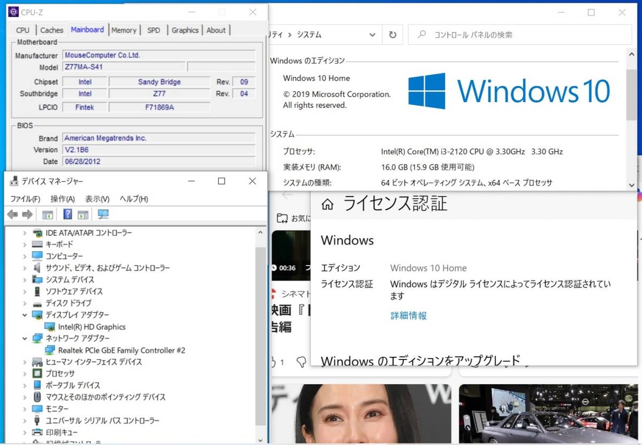Image resolution: width=642 pixels, height=445 pixels.
Task: Click the Device Manager scrollbar up arrow
Action: coord(261,232)
